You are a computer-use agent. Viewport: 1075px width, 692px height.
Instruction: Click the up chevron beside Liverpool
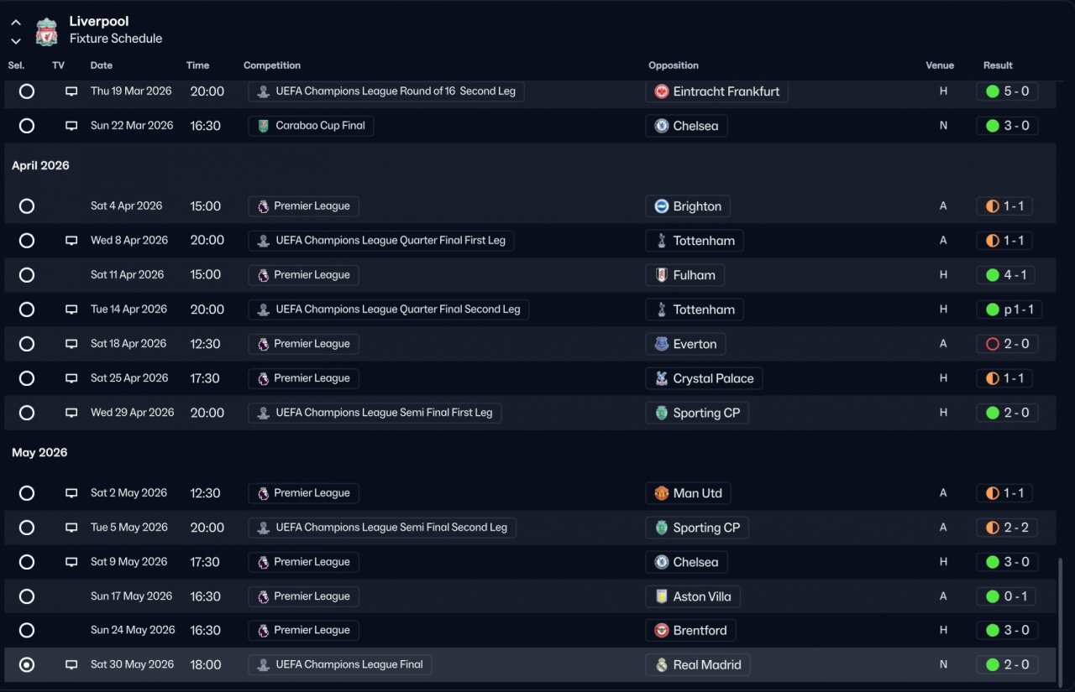[x=16, y=23]
